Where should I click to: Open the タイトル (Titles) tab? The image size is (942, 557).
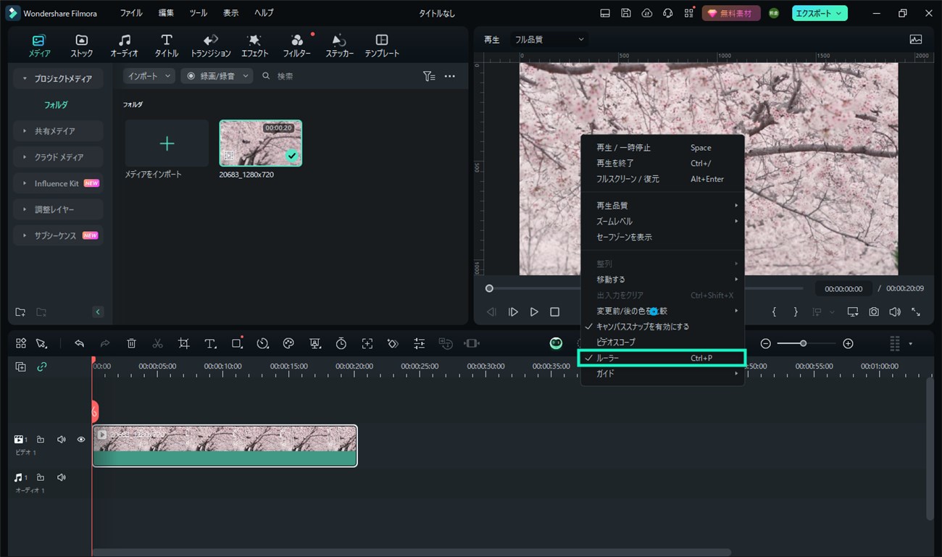pos(167,46)
